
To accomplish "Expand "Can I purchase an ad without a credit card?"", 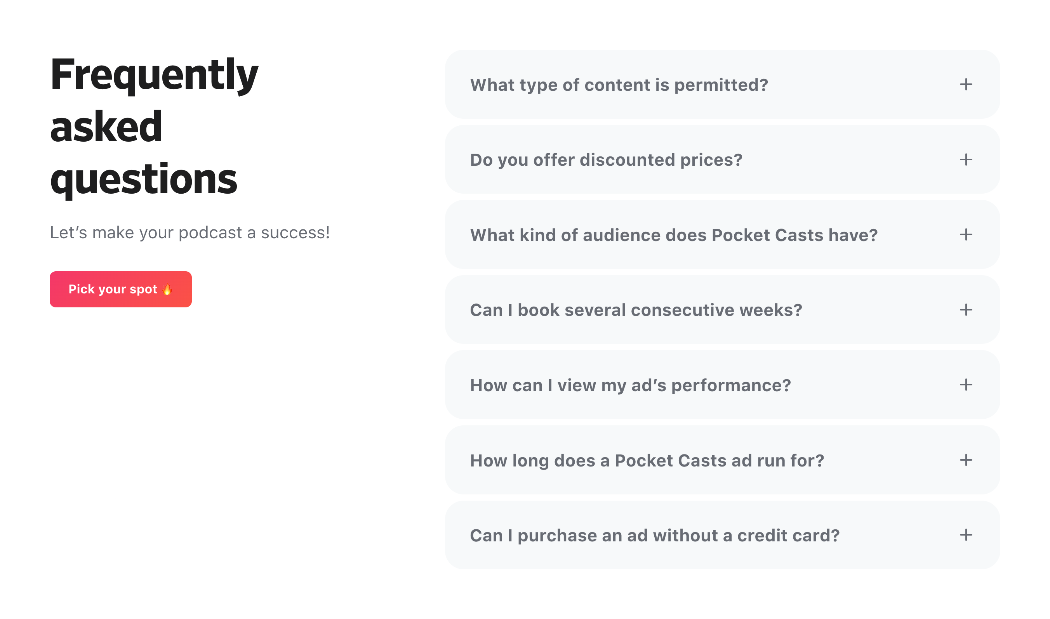I will [654, 536].
